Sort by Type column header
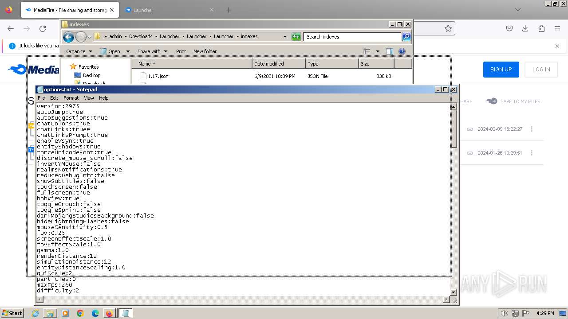The image size is (568, 319). click(332, 64)
